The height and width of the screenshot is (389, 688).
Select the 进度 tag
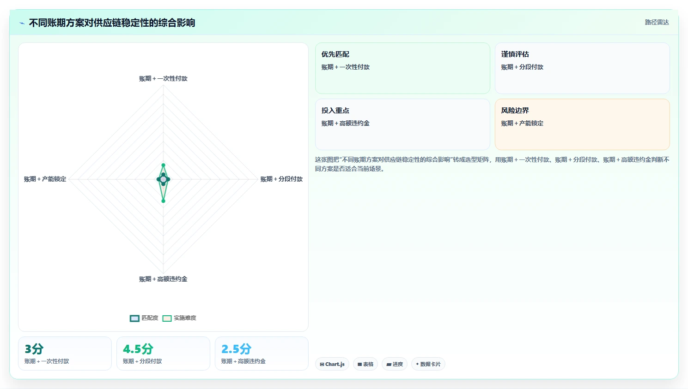tap(395, 364)
